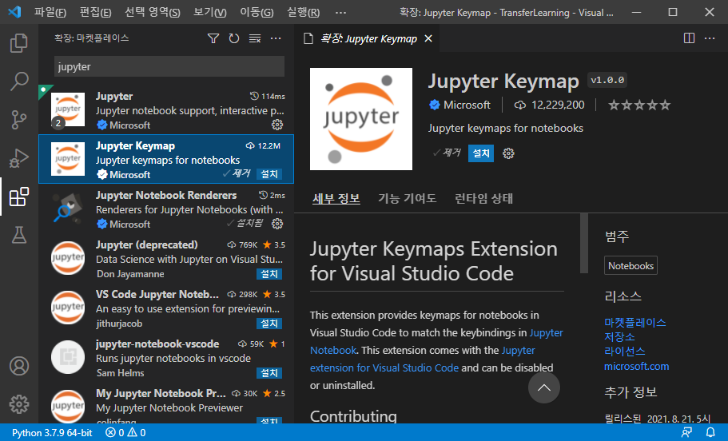Open the 보기(V) menu
Viewport: 728px width, 441px height.
pyautogui.click(x=210, y=12)
